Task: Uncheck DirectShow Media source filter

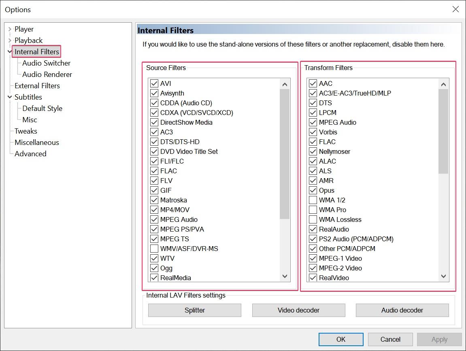Action: [x=154, y=122]
